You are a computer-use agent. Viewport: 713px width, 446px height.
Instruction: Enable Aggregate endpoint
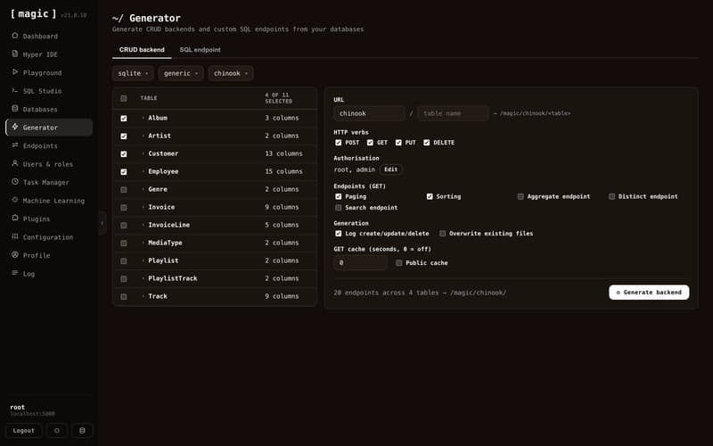[520, 196]
